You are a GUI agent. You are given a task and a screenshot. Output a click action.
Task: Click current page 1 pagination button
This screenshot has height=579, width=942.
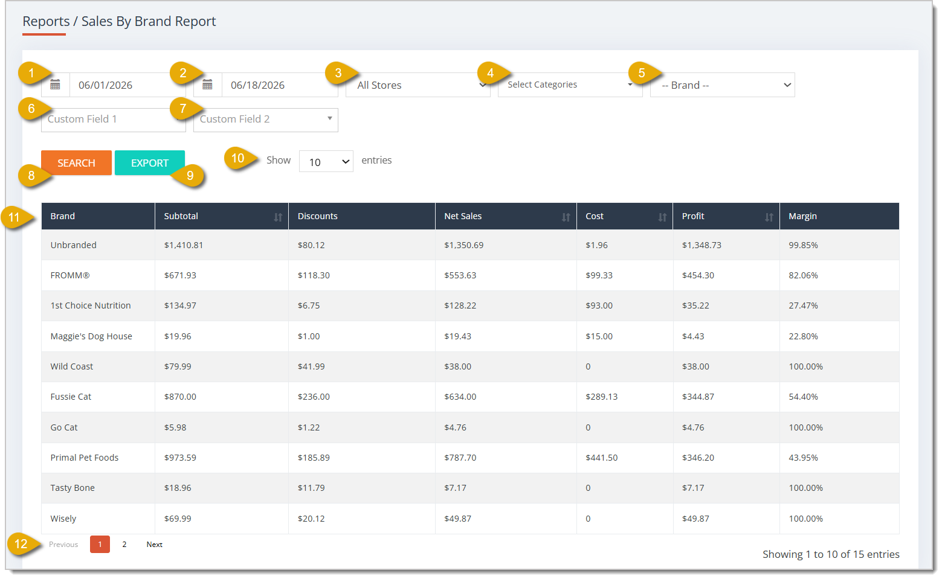(x=100, y=545)
